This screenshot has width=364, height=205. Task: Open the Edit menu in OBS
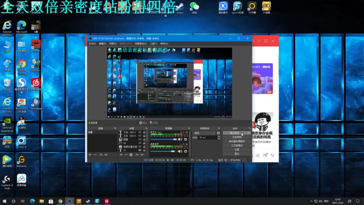pos(102,44)
